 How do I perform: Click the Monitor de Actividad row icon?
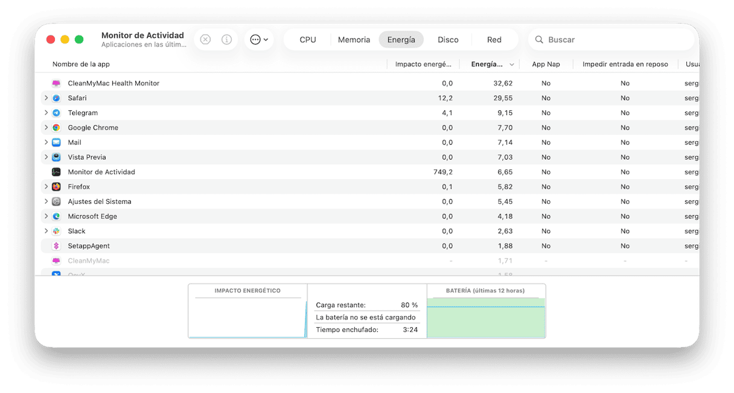point(56,172)
